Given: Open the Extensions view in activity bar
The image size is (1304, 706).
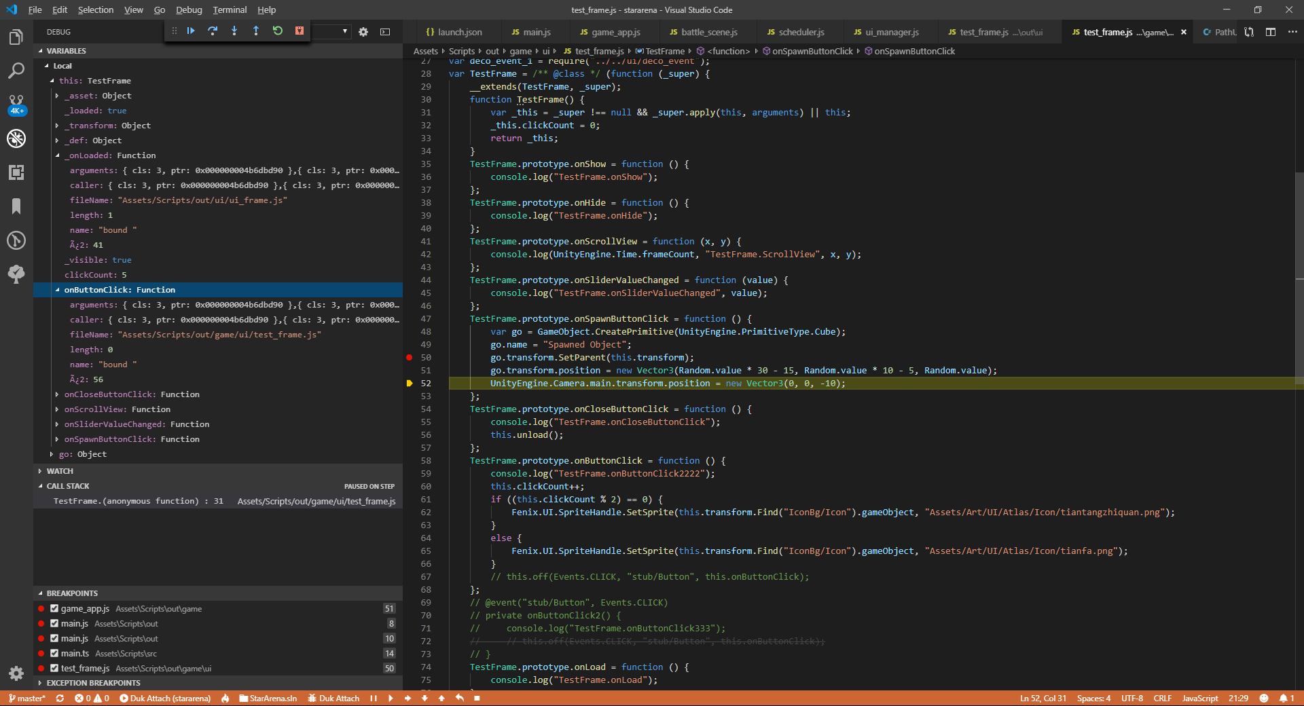Looking at the screenshot, I should tap(16, 172).
